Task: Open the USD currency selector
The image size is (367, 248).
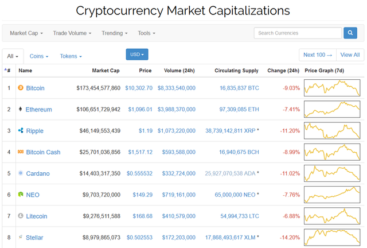Action: point(137,55)
